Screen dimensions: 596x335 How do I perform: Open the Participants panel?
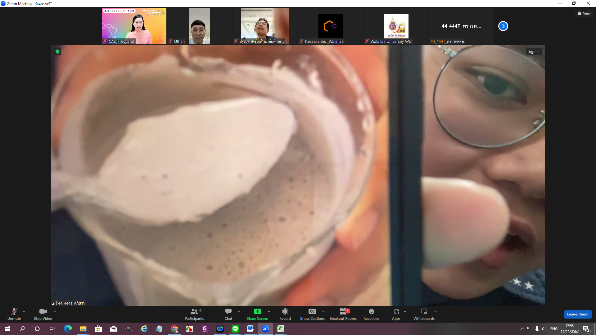click(195, 314)
